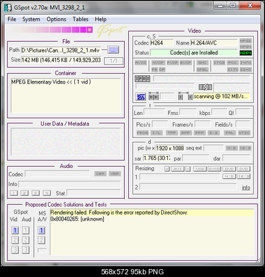Screen dimensions: 265x277
Task: Click the browse '...' button beside Path
Action: (x=113, y=50)
